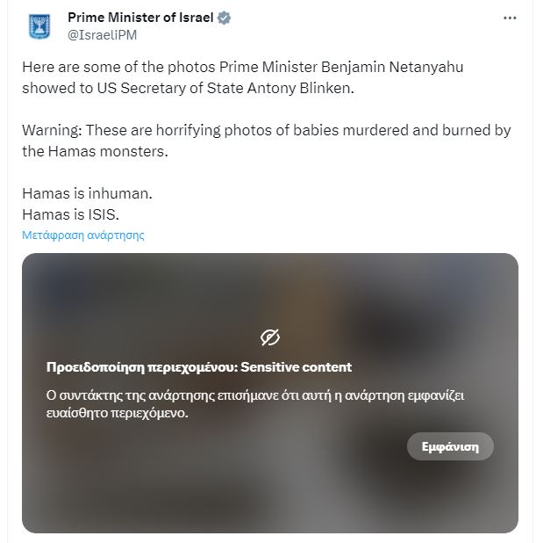
Task: Open the Prime Minister of Israel profile avatar
Action: [x=39, y=26]
